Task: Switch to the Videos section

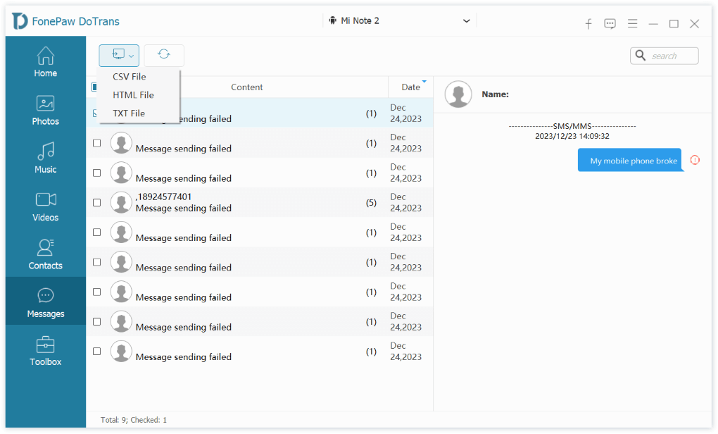Action: [x=45, y=206]
